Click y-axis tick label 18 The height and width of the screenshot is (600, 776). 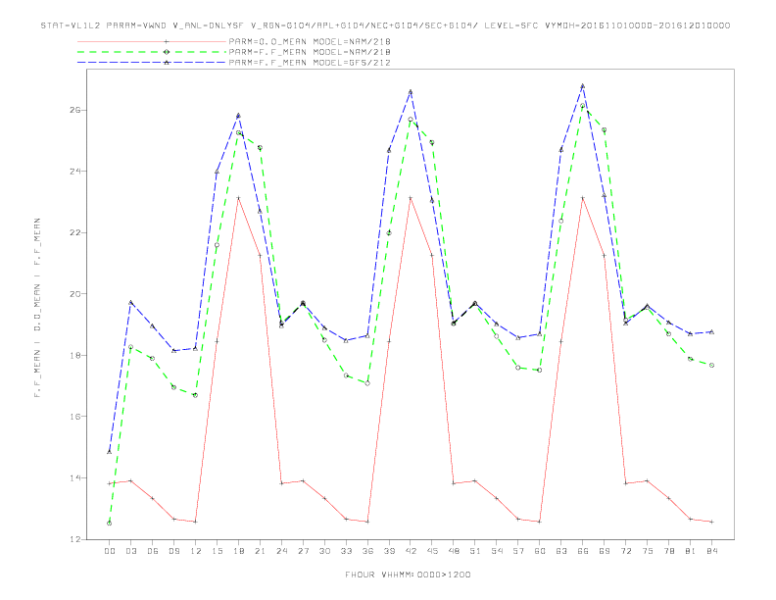click(x=74, y=356)
